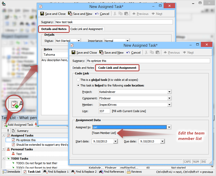Viewport: 216px width, 176px height.
Task: Click the document icon column header
Action: [x=13, y=131]
